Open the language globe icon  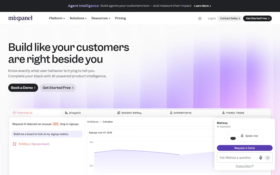200,18
